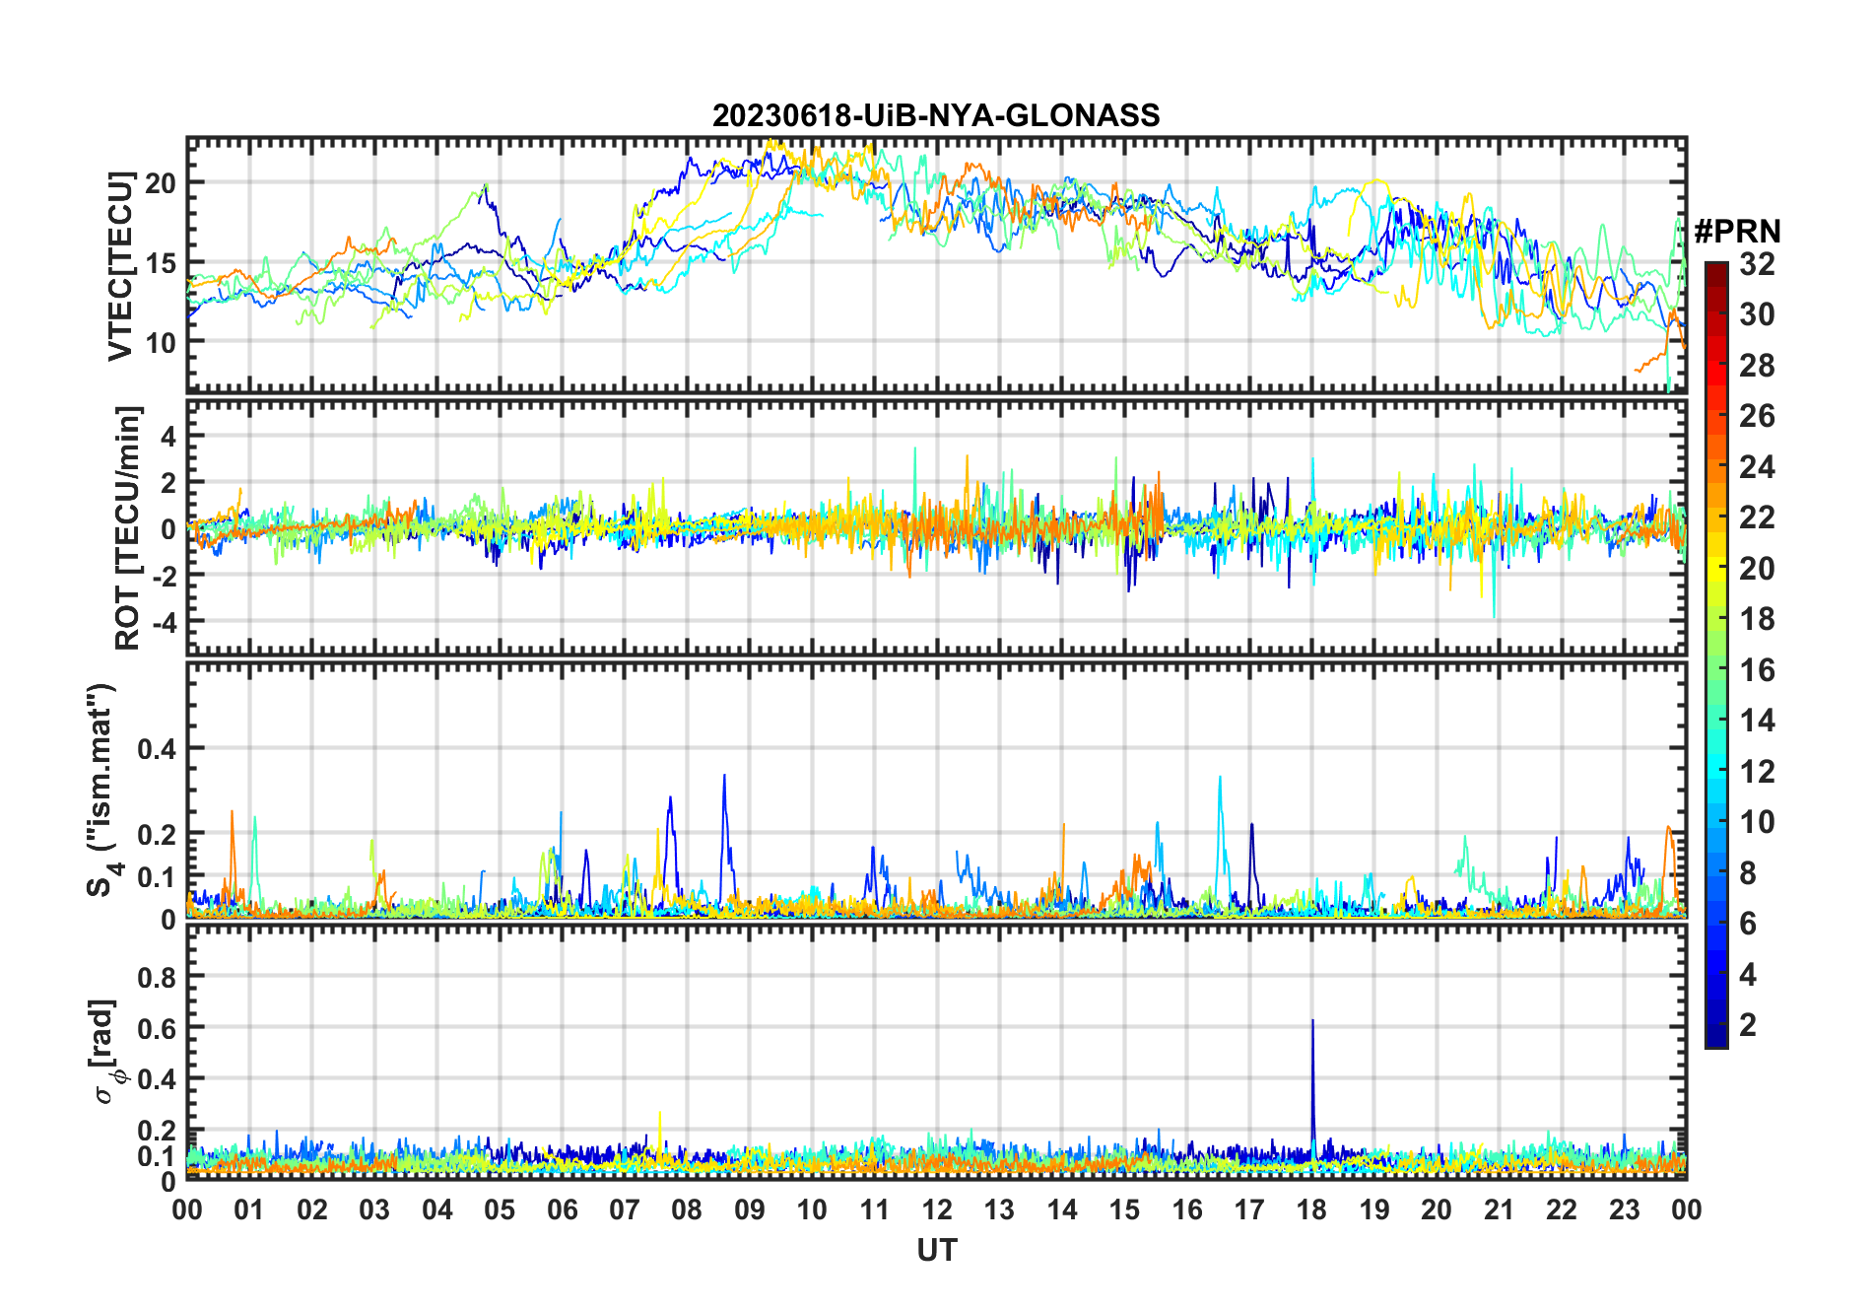Click the VTEC axis tick label 20

coord(161,183)
